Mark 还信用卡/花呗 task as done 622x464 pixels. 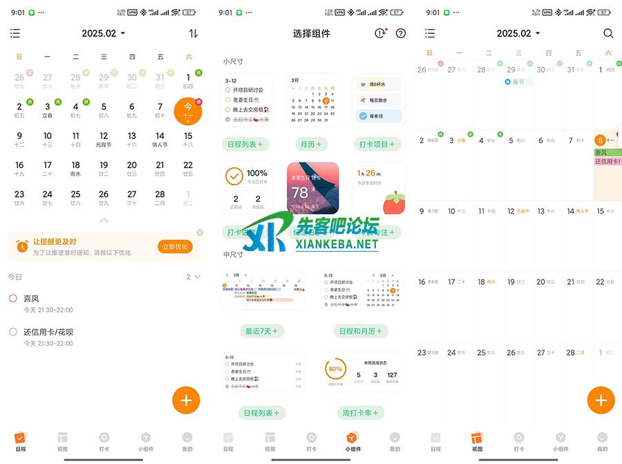13,332
